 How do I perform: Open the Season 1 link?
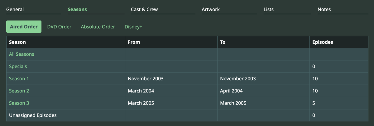pos(19,78)
